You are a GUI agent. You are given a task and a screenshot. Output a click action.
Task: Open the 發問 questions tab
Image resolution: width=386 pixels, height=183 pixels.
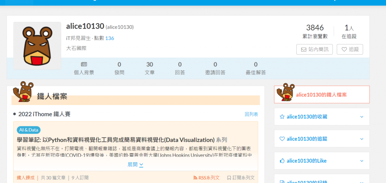(119, 68)
